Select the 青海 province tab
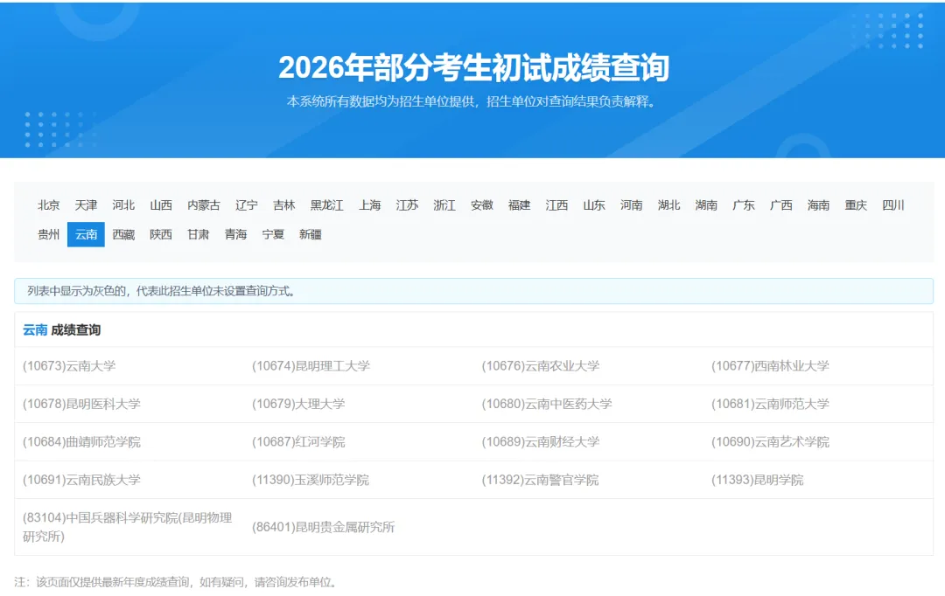Screen dimensions: 945x596 pos(235,234)
